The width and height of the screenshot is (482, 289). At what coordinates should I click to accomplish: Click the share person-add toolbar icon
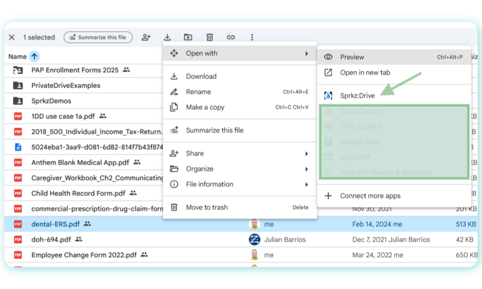[x=146, y=37]
